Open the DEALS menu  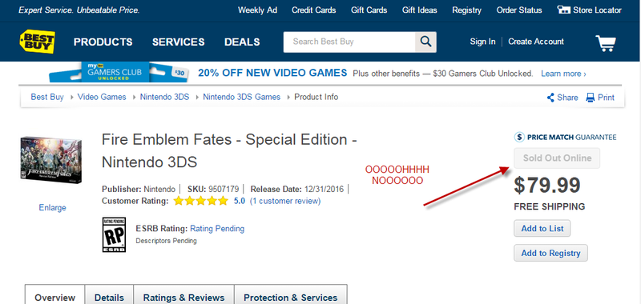242,42
